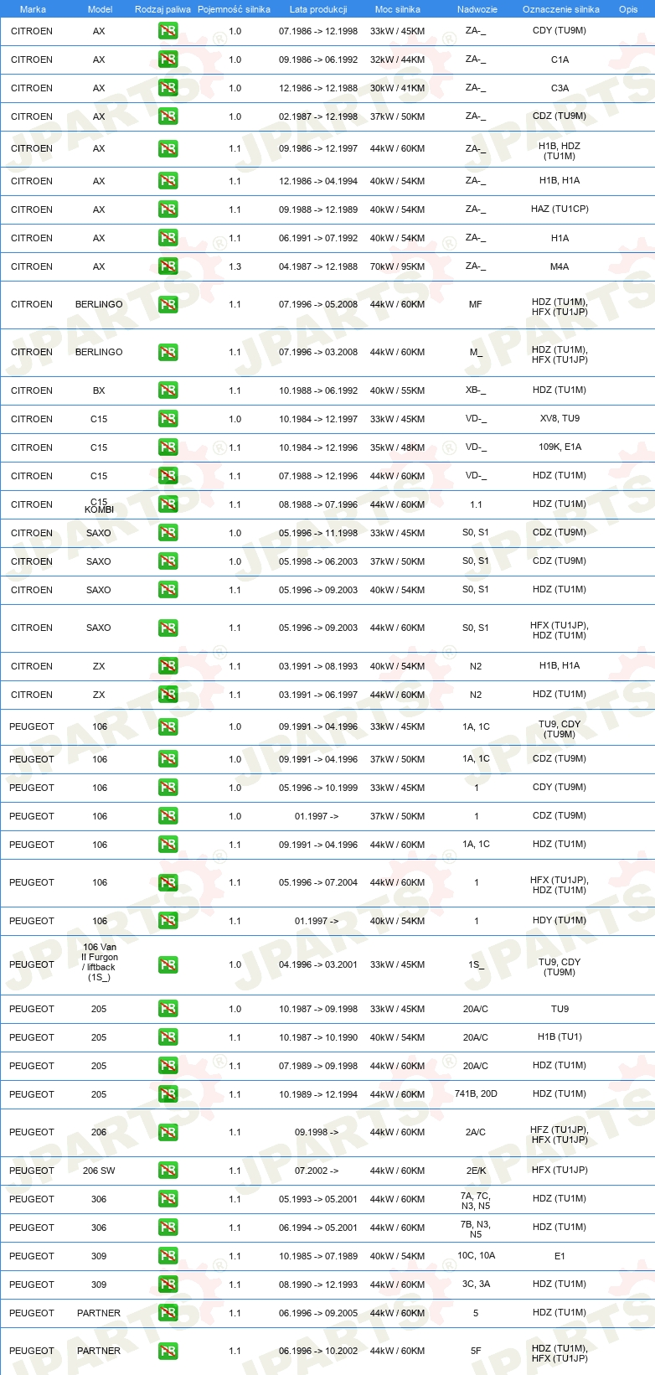Click the Rodzaj paliwa column header
The width and height of the screenshot is (655, 1375).
pos(162,9)
